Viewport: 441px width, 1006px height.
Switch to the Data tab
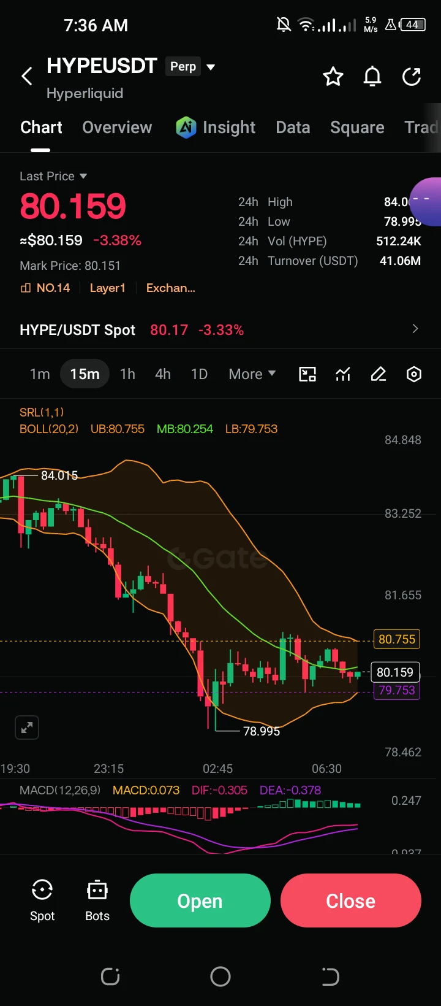(293, 127)
